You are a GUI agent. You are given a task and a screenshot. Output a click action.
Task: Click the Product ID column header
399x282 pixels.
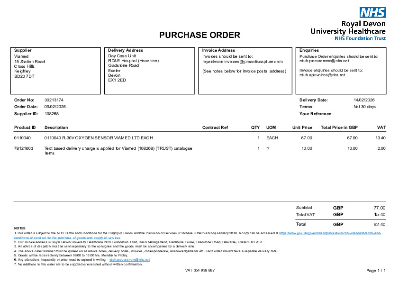pos(25,127)
